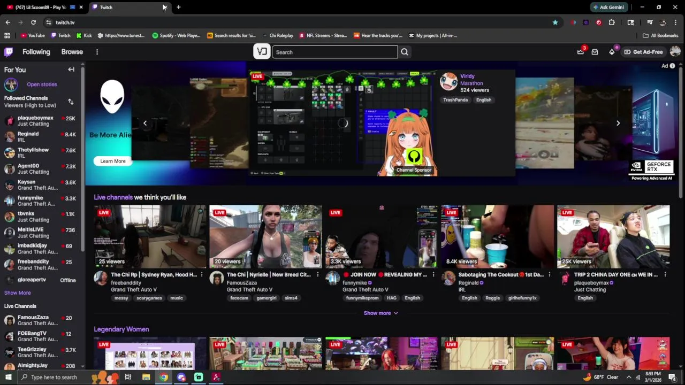Open plaqueboymax in followed channels
This screenshot has width=685, height=385.
pos(40,120)
